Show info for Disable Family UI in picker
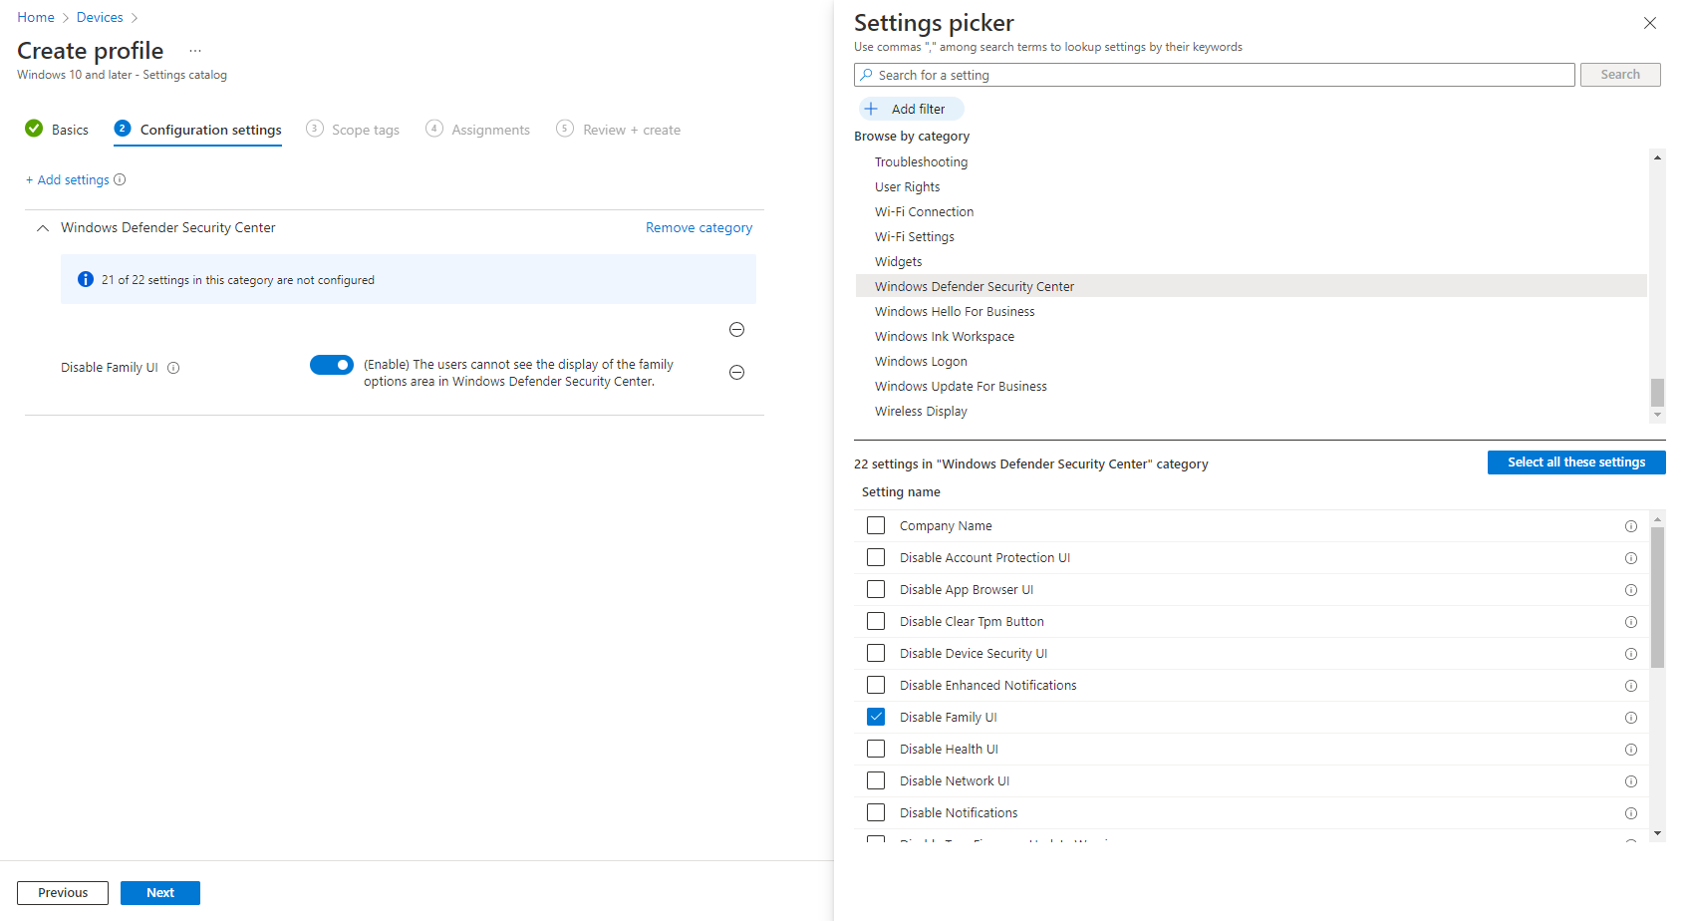This screenshot has width=1686, height=921. pos(1631,718)
